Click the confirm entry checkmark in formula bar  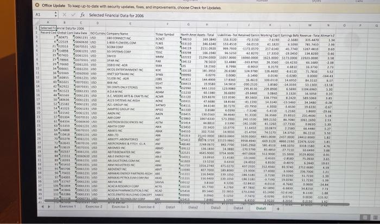click(73, 15)
